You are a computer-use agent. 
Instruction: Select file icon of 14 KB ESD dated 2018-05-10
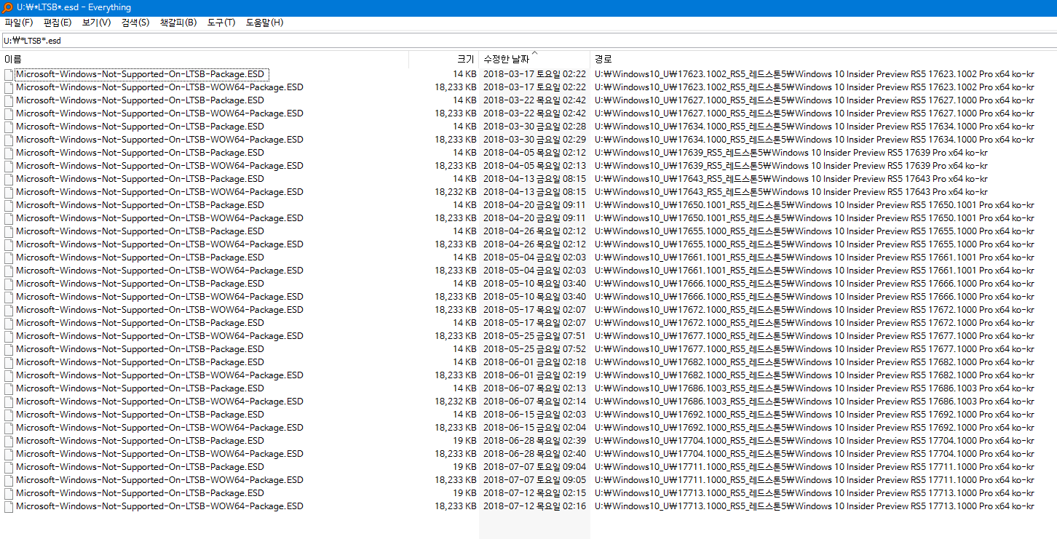point(9,284)
